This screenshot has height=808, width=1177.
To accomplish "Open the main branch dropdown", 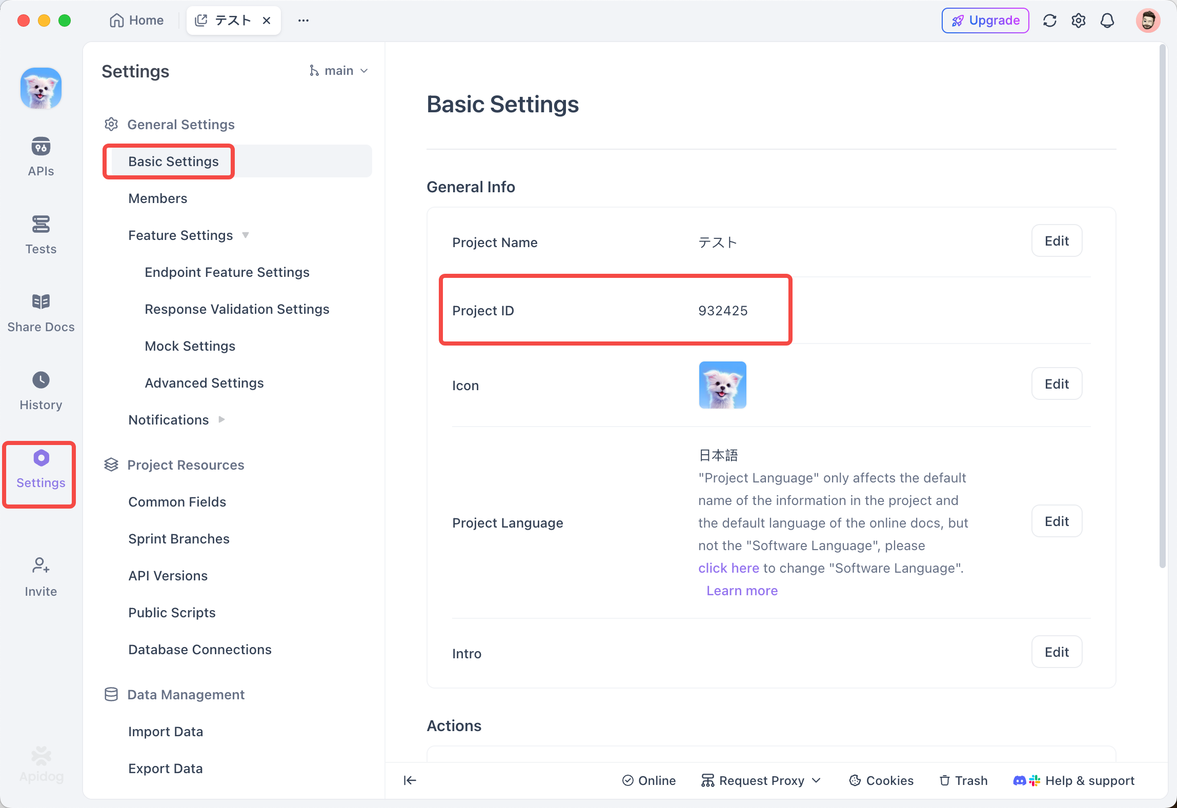I will click(339, 71).
